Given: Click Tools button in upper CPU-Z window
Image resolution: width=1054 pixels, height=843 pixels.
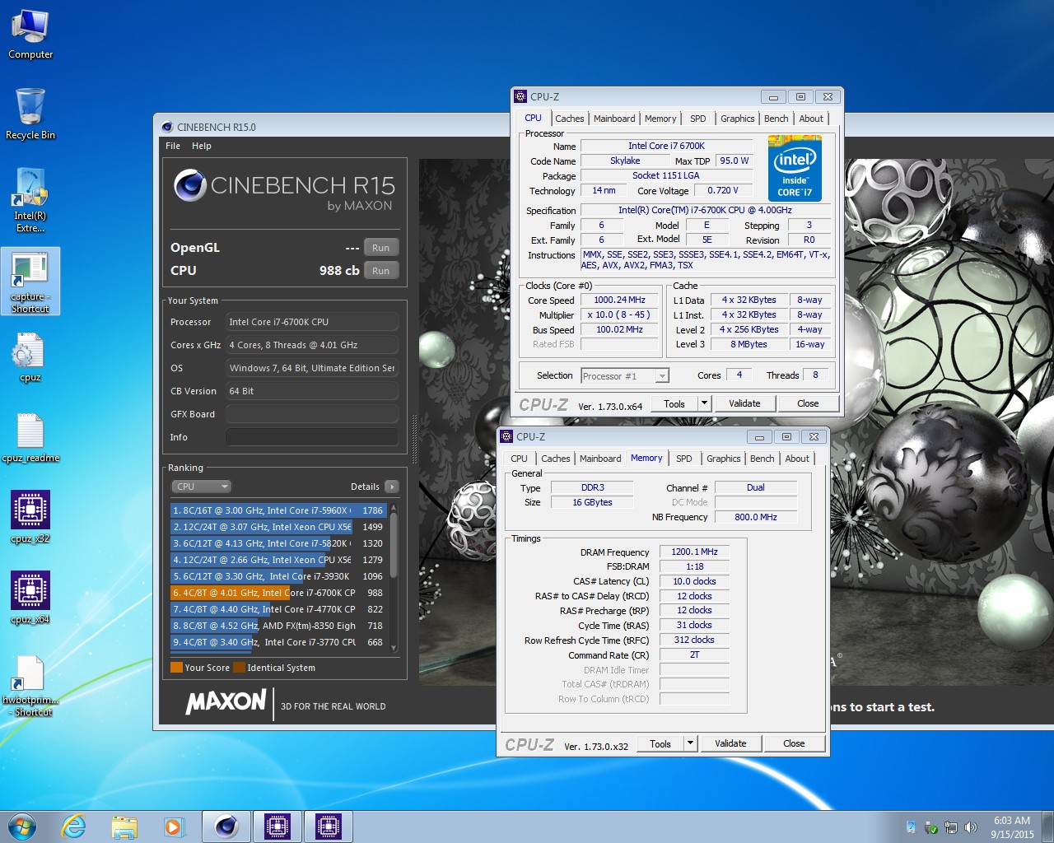Looking at the screenshot, I should [x=674, y=403].
